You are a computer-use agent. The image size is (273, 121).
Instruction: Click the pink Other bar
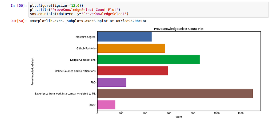click(106, 105)
